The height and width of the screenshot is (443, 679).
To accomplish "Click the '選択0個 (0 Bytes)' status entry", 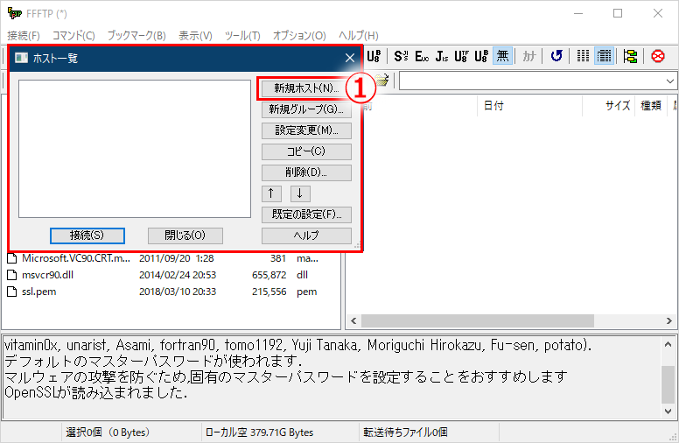I will 108,432.
